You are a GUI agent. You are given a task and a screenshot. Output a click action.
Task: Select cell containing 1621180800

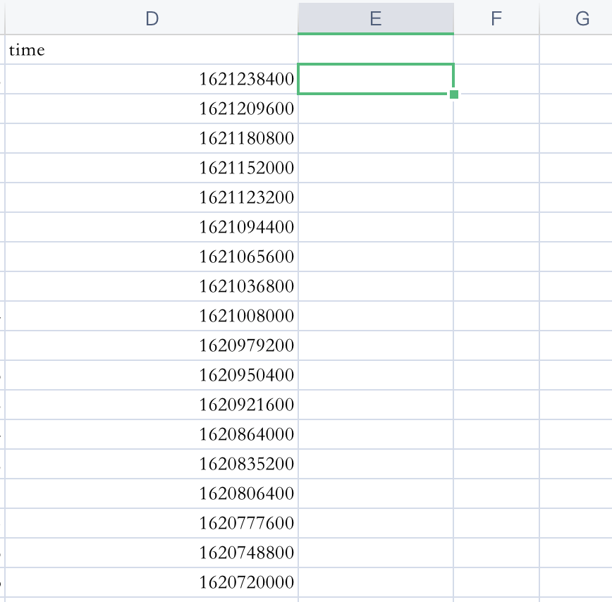click(152, 138)
